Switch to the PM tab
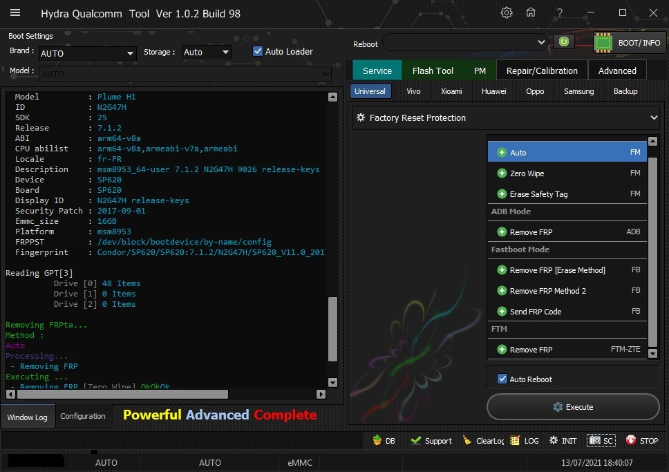The height and width of the screenshot is (472, 669). [480, 70]
